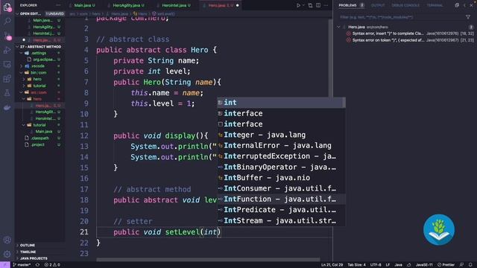477x268 pixels.
Task: Click Tab Size: 4 indicator
Action: 356,265
